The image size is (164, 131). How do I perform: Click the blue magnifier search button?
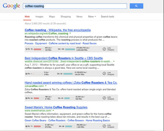[137, 6]
